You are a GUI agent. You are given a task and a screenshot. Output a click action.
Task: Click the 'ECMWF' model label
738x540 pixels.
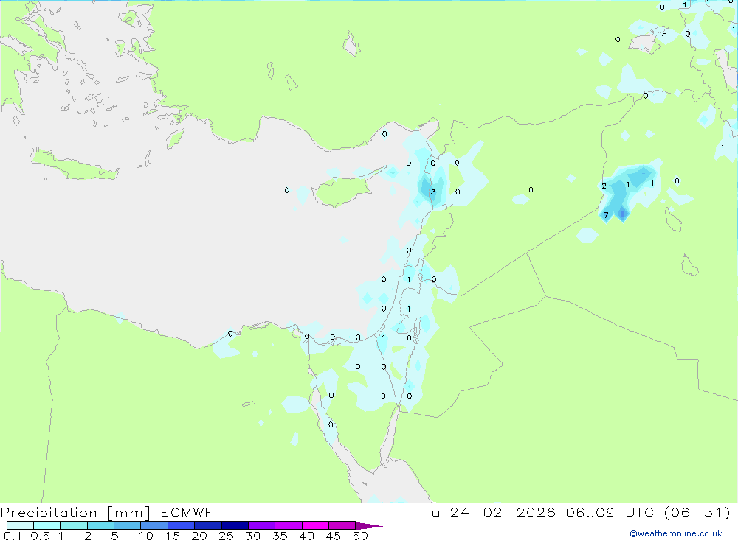point(187,513)
